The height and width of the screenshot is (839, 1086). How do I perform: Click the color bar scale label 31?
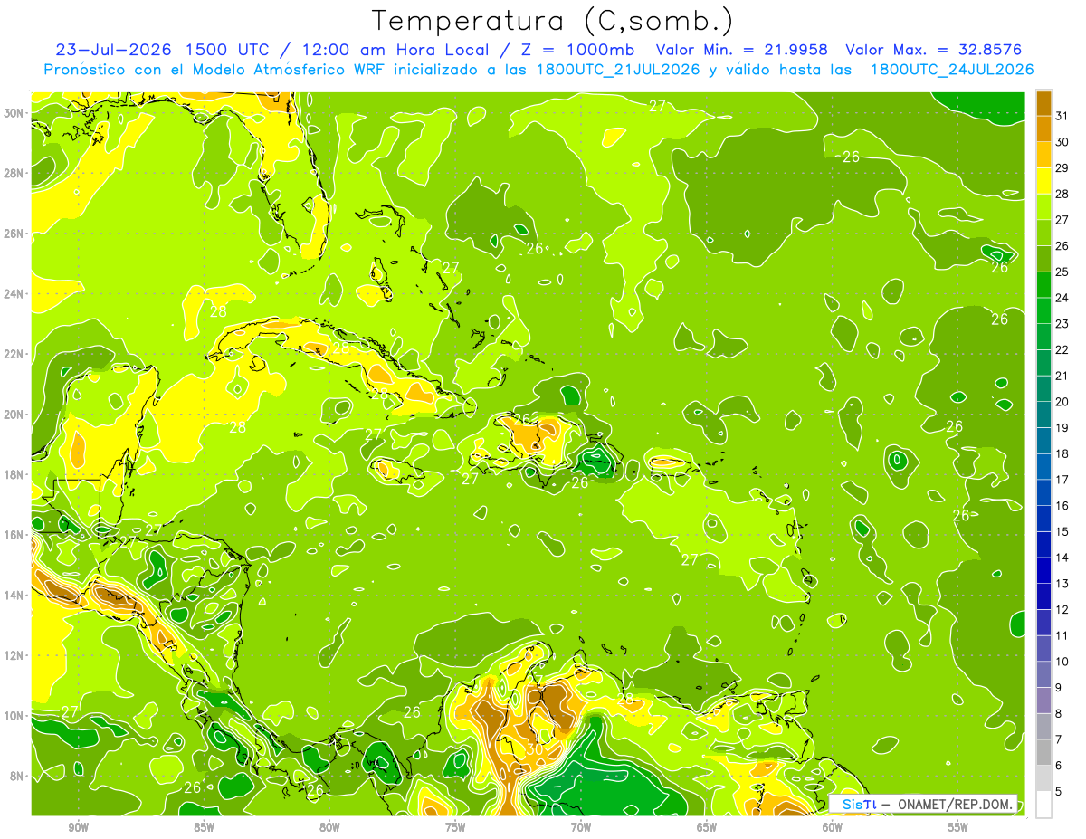click(1062, 116)
